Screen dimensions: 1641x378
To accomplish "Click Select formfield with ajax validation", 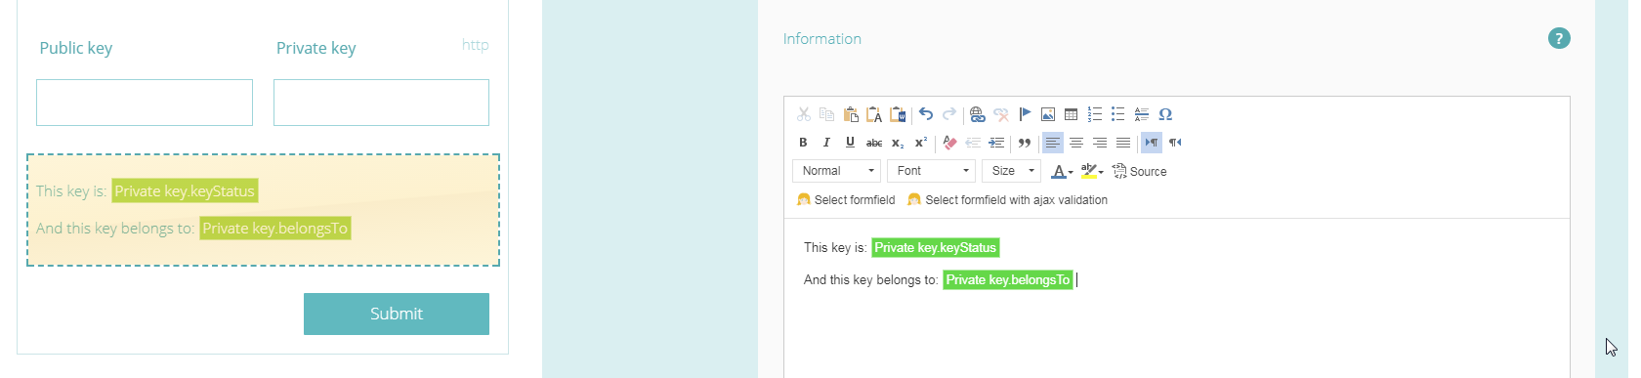I will tap(1007, 200).
